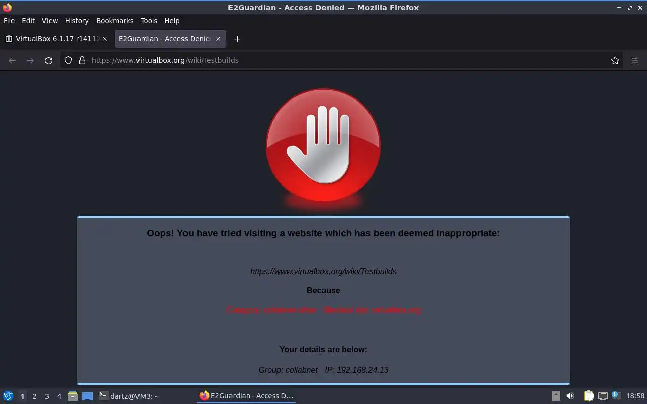The width and height of the screenshot is (647, 404).
Task: Open the LXQt start menu bird icon
Action: tap(8, 396)
